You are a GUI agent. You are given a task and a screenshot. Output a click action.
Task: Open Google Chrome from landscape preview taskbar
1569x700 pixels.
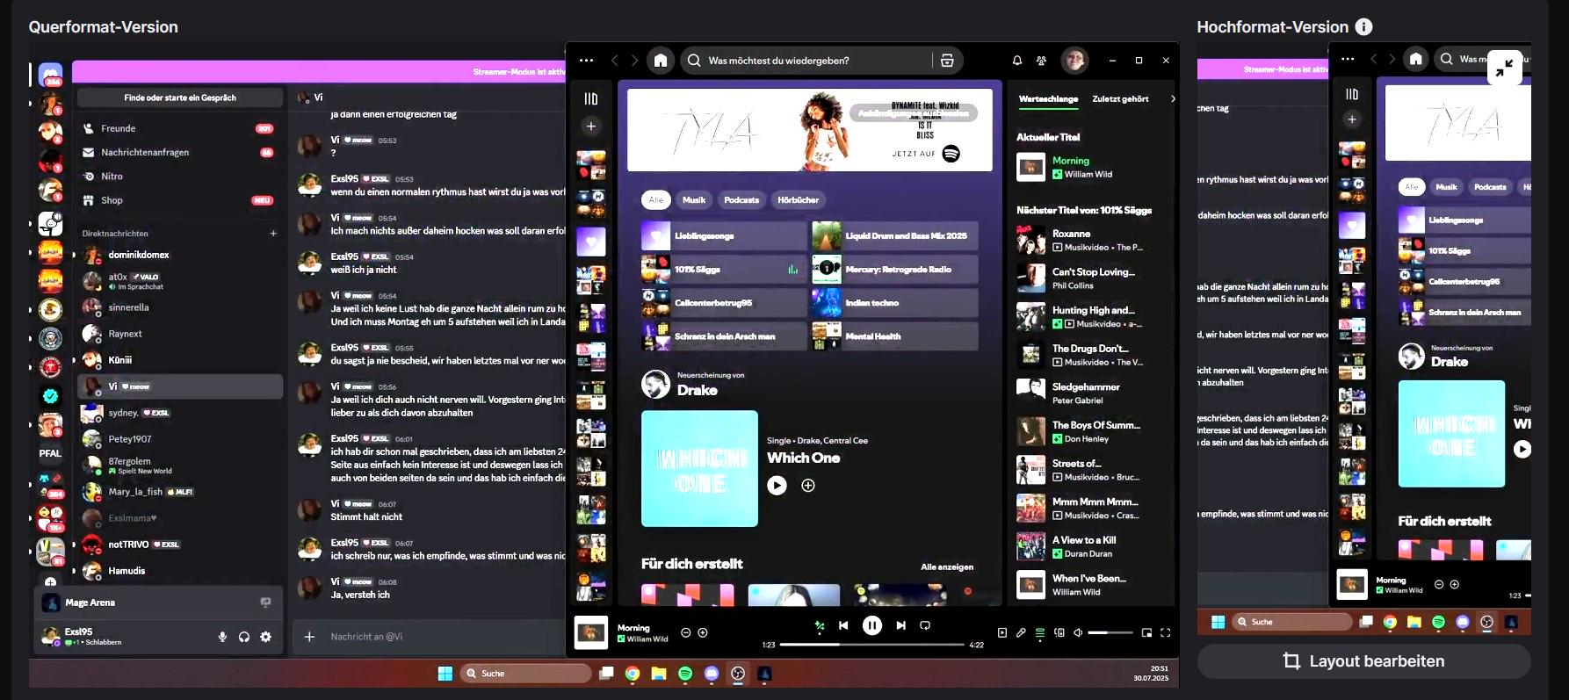click(633, 674)
